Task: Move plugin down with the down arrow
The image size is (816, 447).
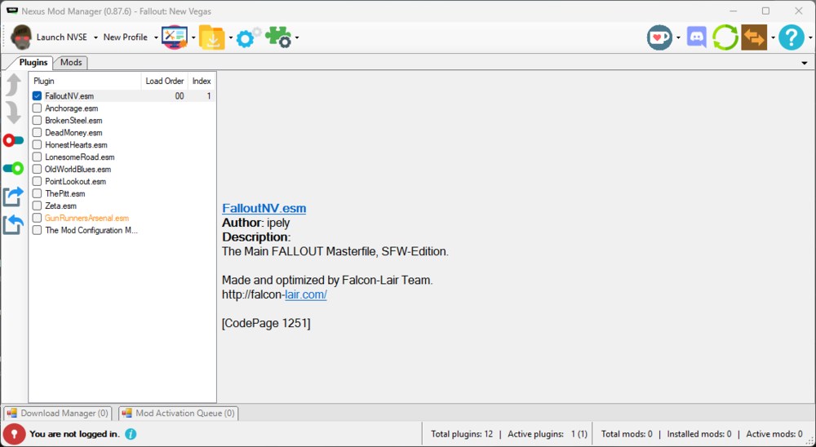Action: [13, 113]
